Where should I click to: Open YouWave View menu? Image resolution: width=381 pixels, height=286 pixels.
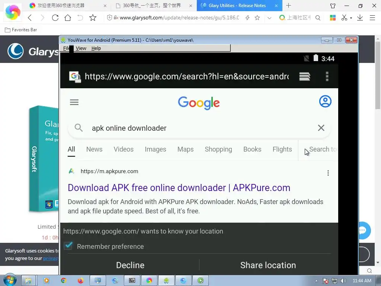(x=81, y=48)
